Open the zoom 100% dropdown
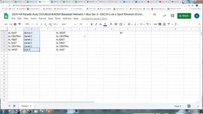This screenshot has height=114, width=203. pos(29,24)
